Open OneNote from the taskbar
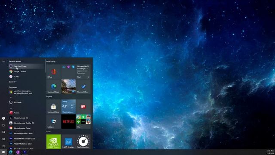 18,152
